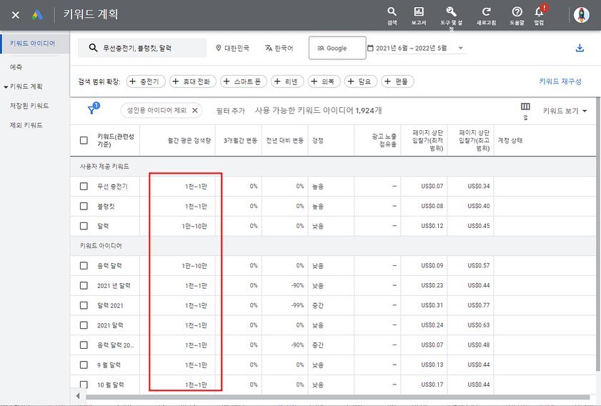Add 리넨 to broaden search

click(287, 81)
